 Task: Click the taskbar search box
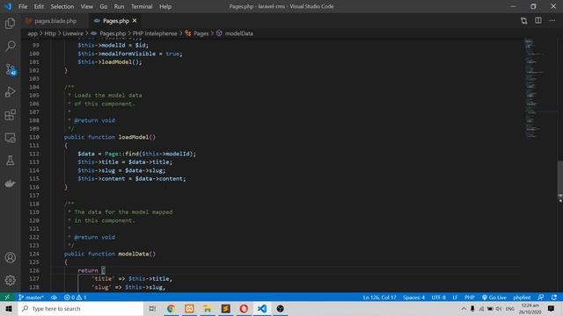pyautogui.click(x=81, y=308)
